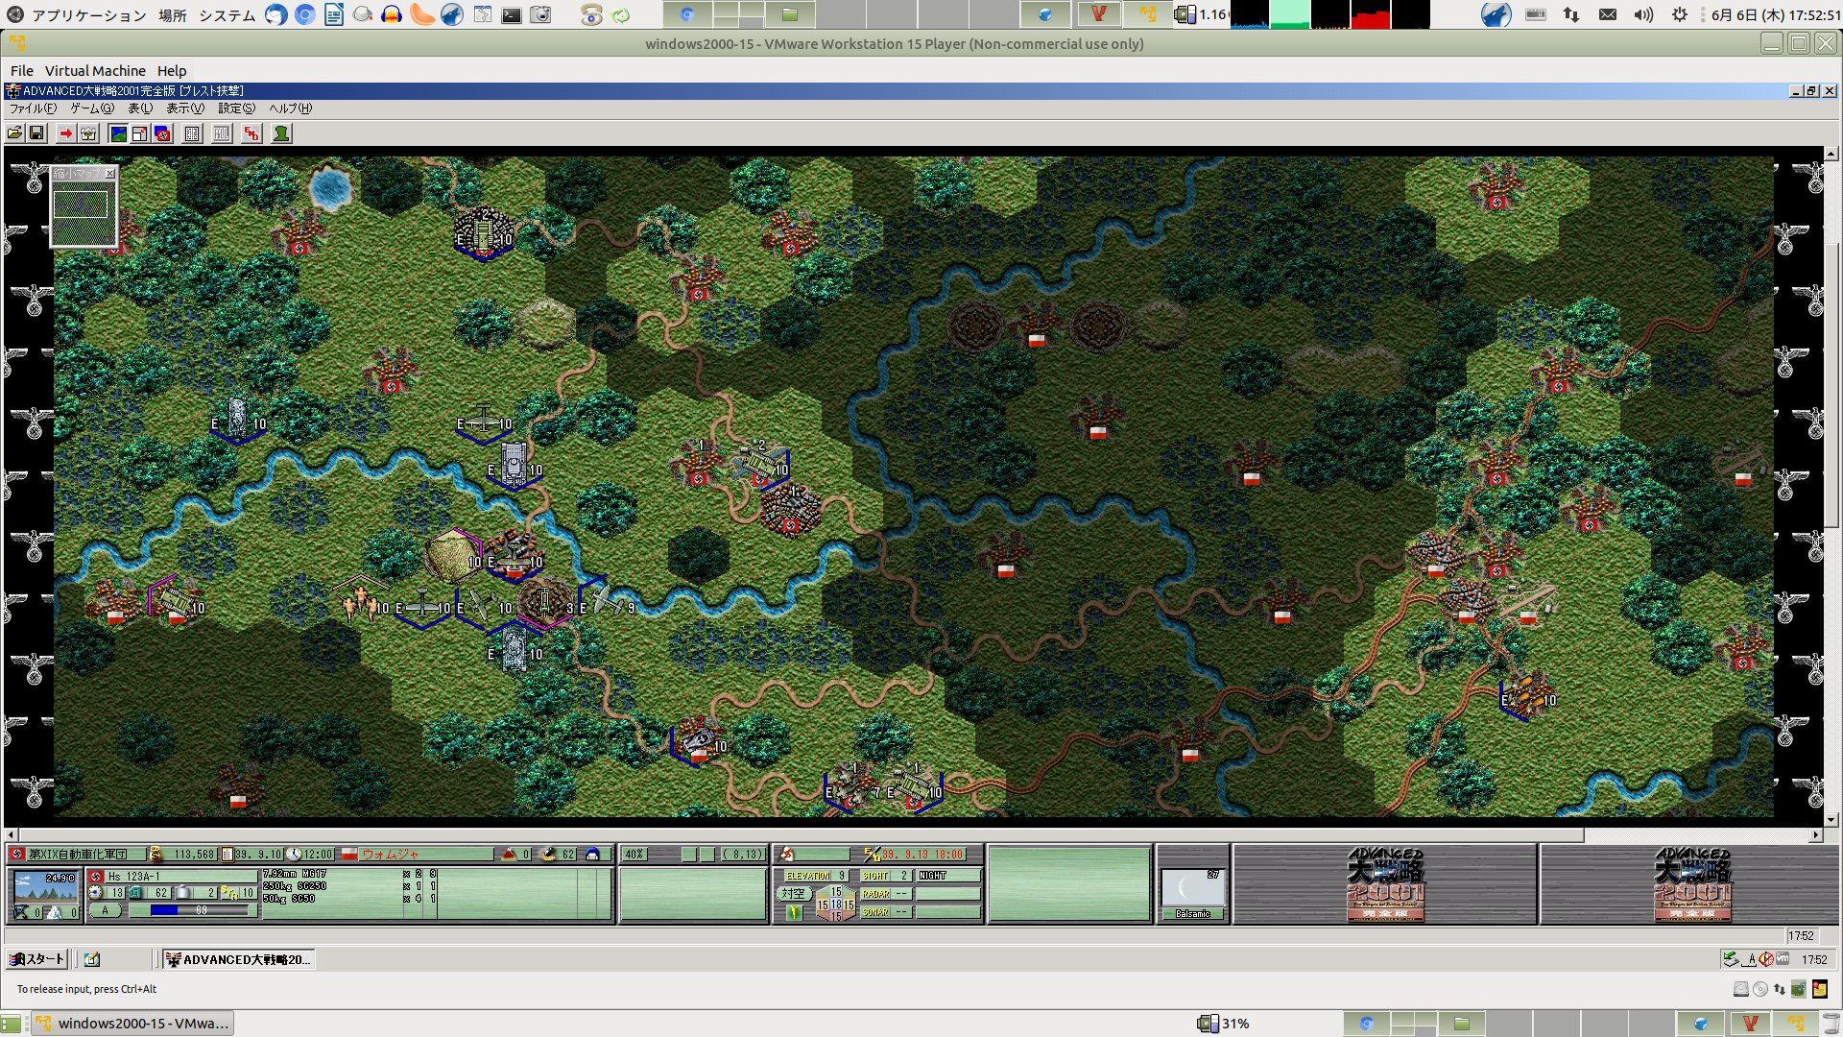The height and width of the screenshot is (1037, 1843).
Task: Select the 対空 button in terrain panel
Action: (x=793, y=894)
